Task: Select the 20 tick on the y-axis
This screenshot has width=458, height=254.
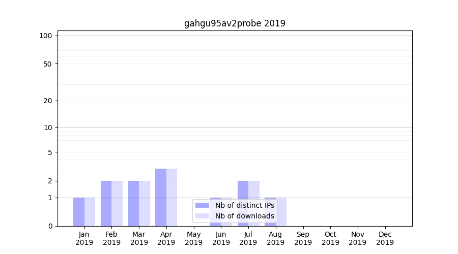Action: pos(48,101)
